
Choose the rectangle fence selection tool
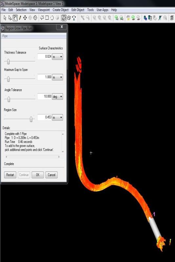click(47, 18)
